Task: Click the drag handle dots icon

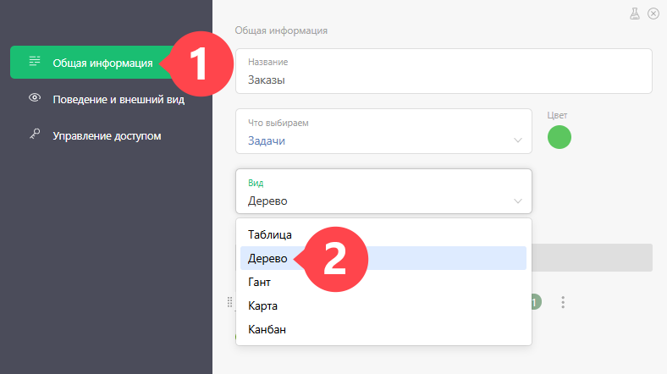Action: (229, 302)
